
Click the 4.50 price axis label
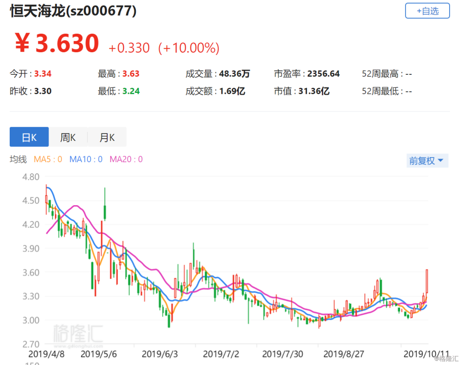pyautogui.click(x=31, y=201)
